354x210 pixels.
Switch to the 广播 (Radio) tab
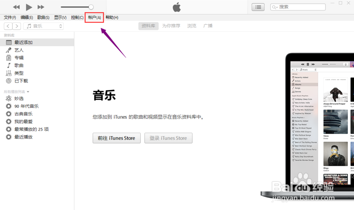pos(208,25)
